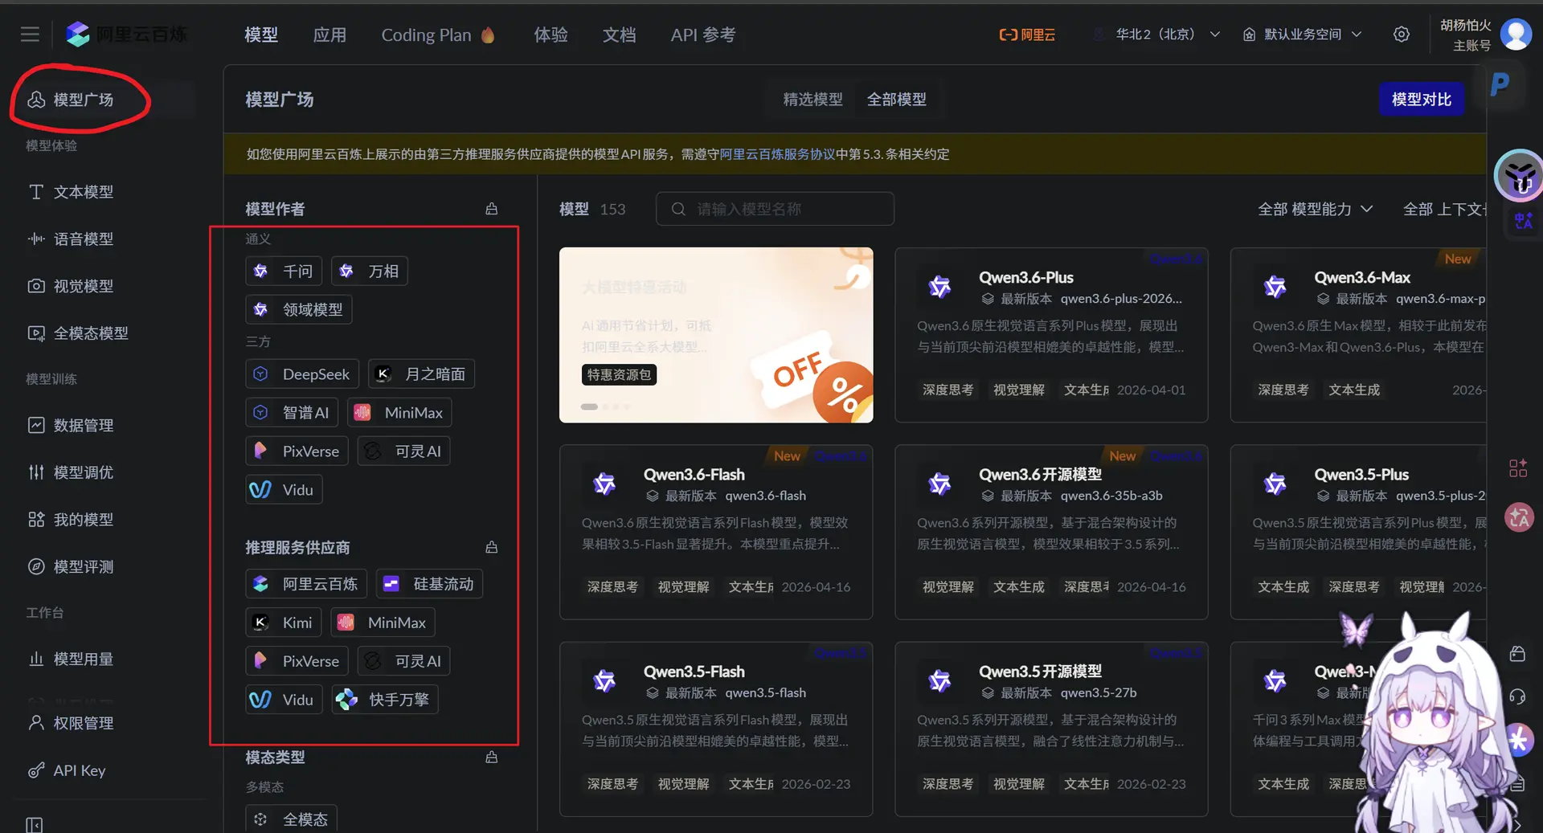Open 权限管理 in sidebar
Image resolution: width=1543 pixels, height=833 pixels.
pos(82,723)
